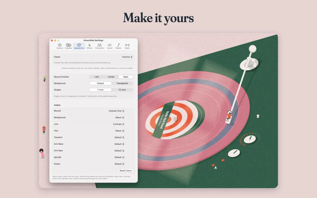The image size is (317, 198).
Task: Click the white arm rest post
Action: pyautogui.click(x=258, y=116)
